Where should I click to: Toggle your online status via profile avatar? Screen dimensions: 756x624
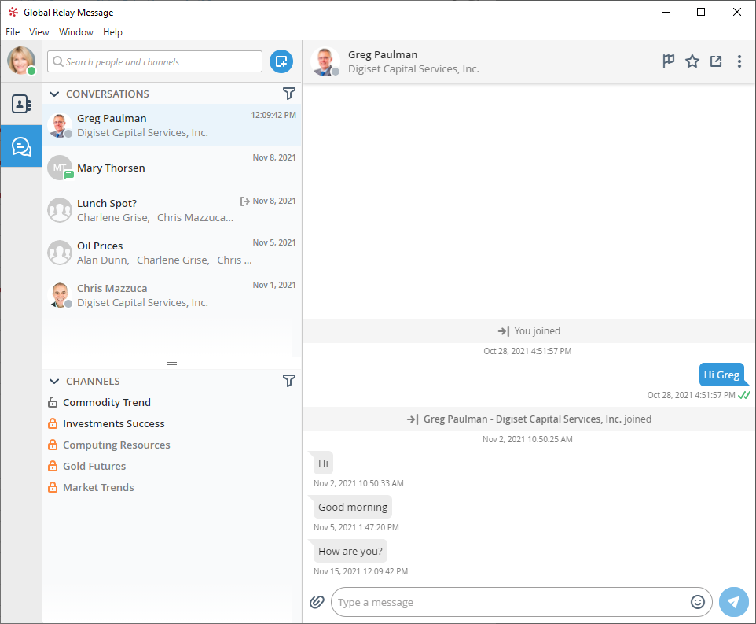coord(21,61)
